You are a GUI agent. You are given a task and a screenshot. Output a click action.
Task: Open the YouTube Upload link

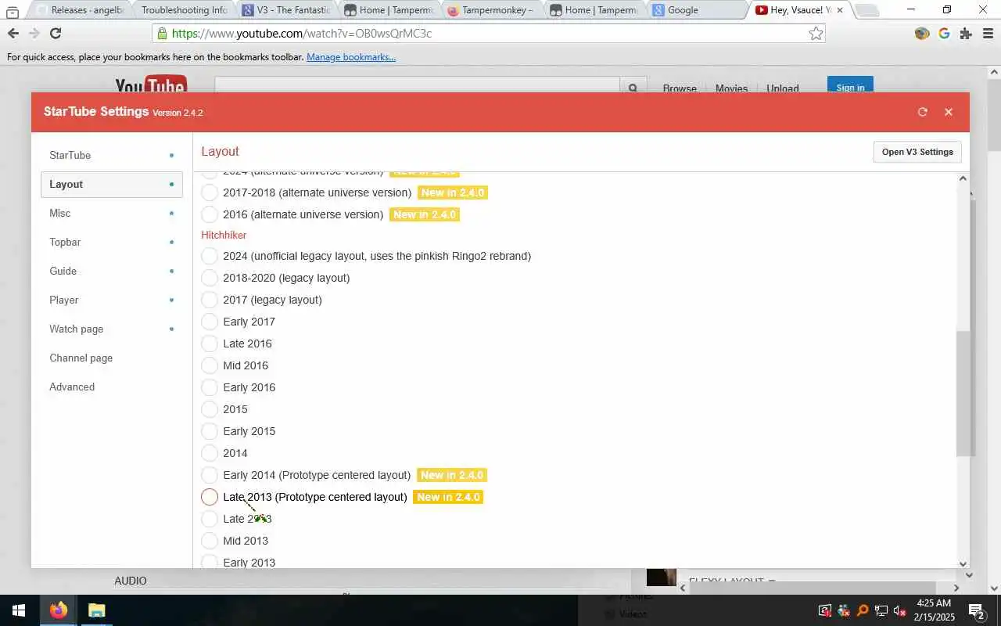(782, 88)
